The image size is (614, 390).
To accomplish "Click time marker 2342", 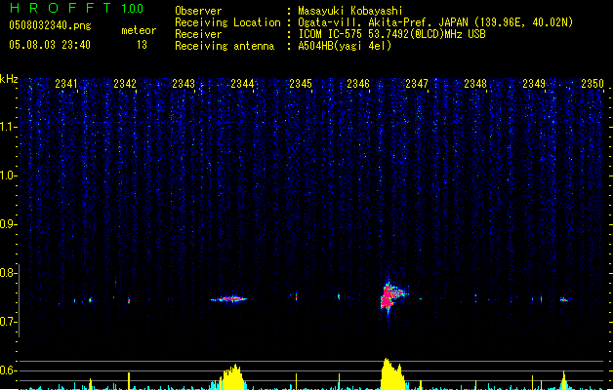I will click(125, 83).
